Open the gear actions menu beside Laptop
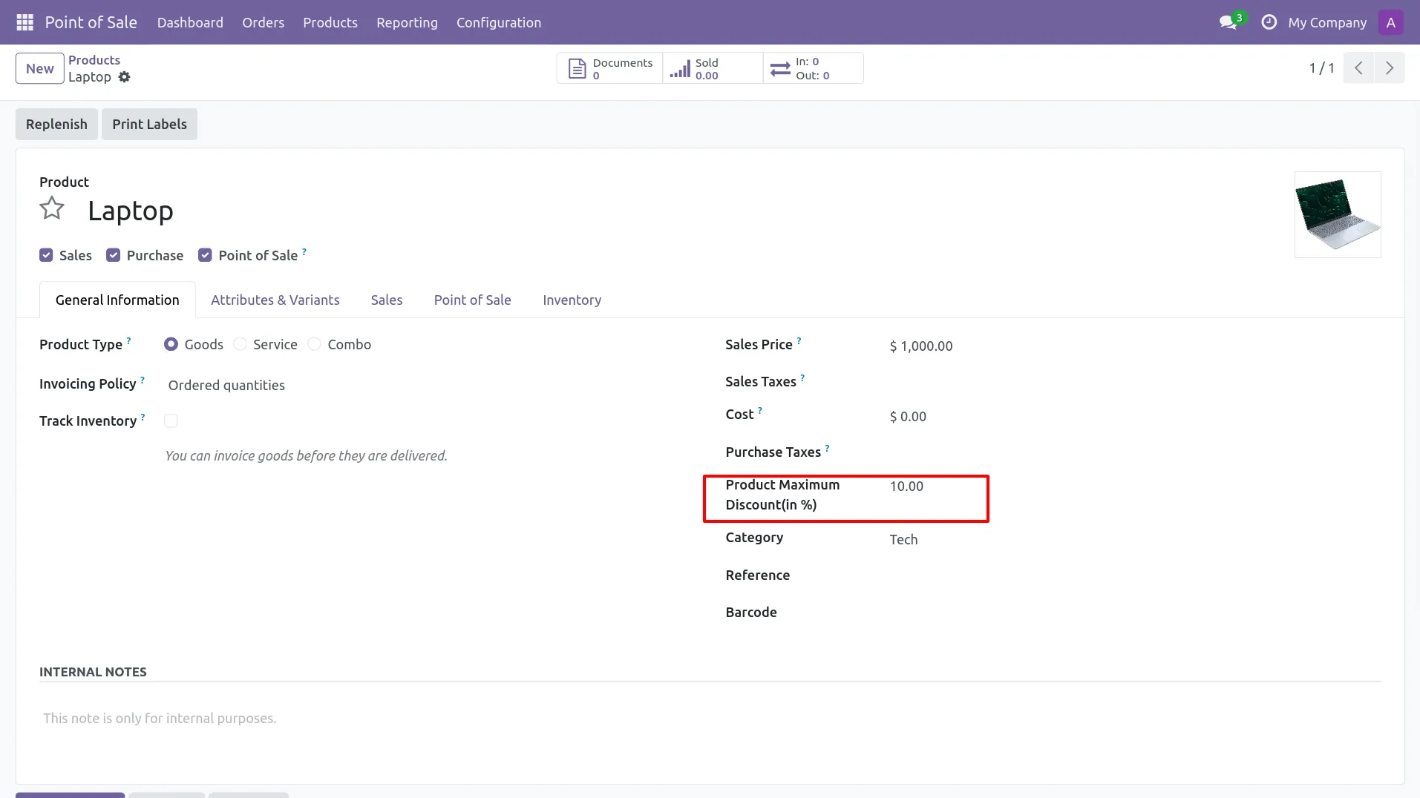 click(x=125, y=77)
